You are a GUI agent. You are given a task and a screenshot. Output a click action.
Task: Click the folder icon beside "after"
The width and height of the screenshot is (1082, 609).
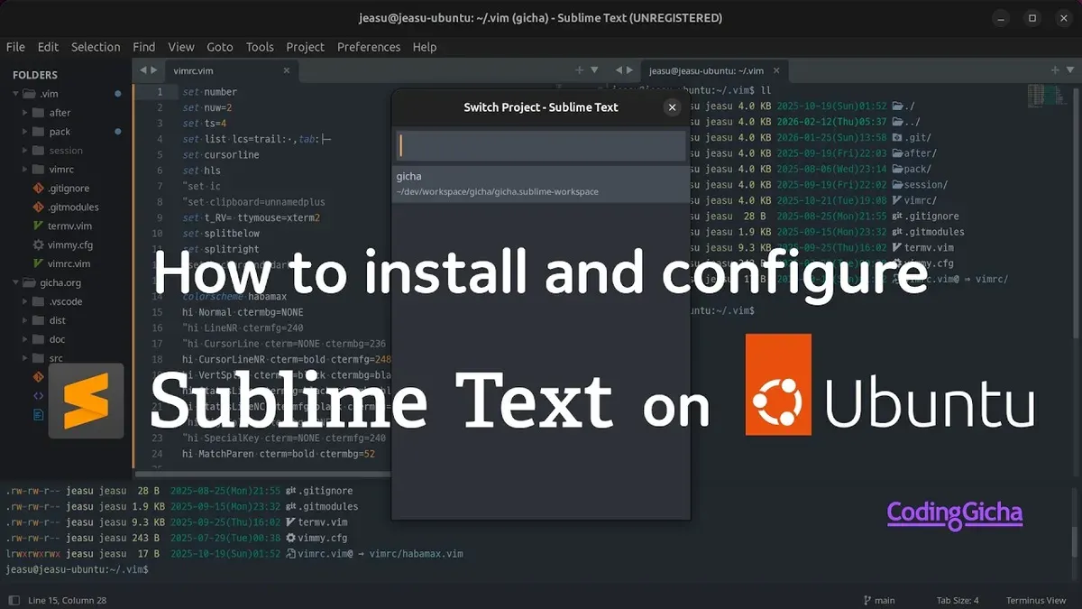38,113
